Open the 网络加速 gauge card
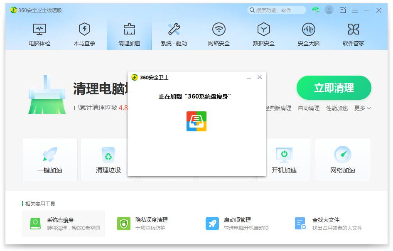Viewport: 393px width, 251px height. click(343, 160)
